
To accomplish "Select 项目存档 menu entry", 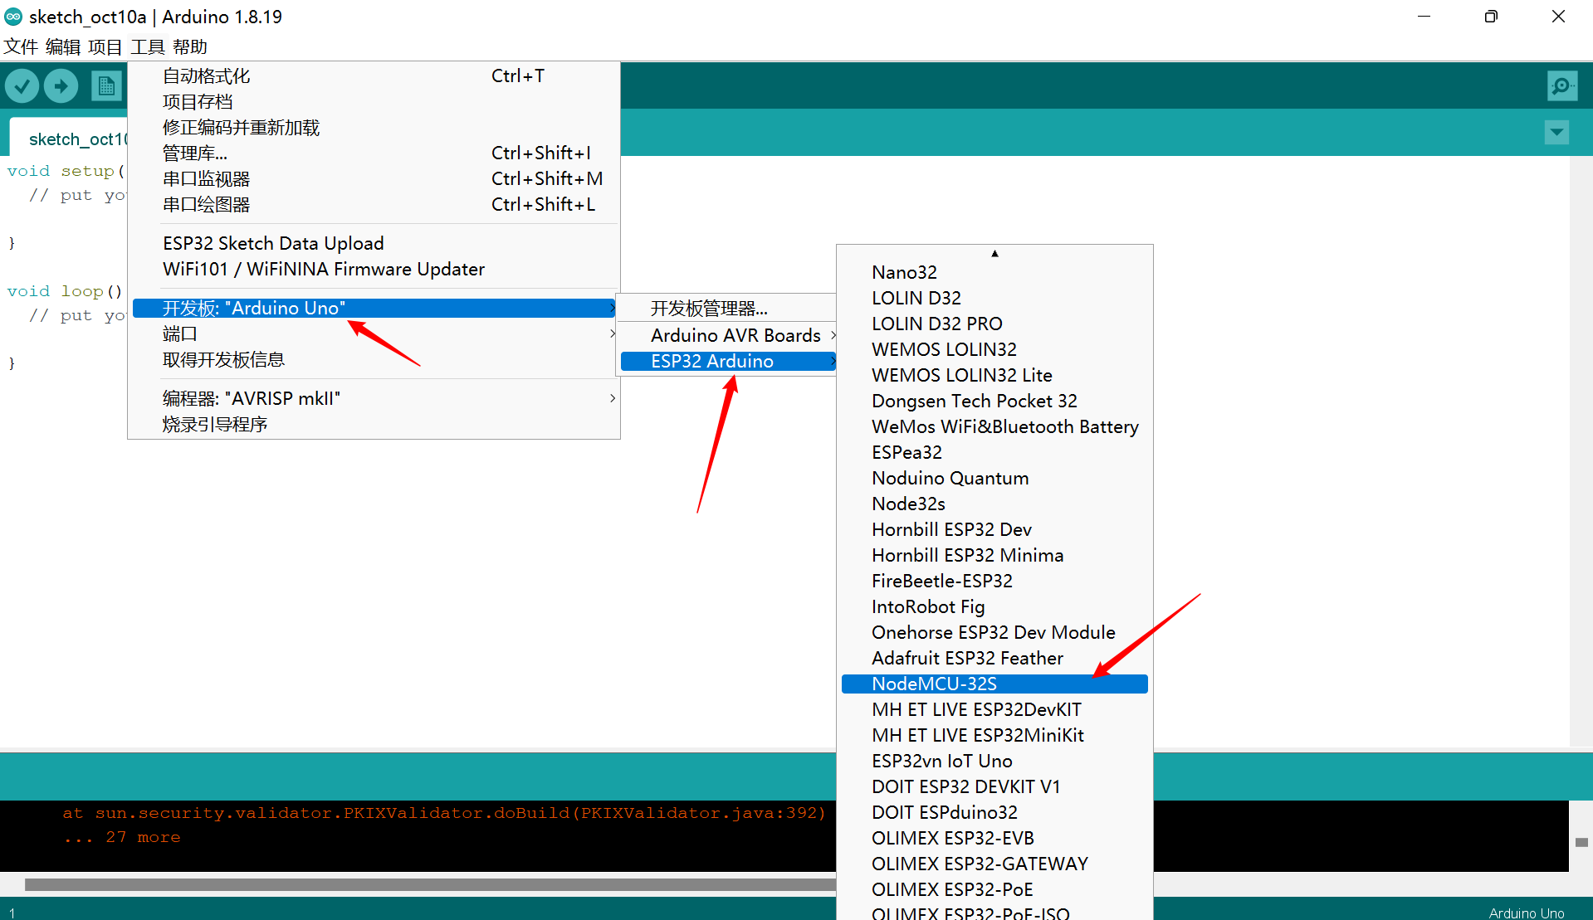I will click(x=374, y=102).
